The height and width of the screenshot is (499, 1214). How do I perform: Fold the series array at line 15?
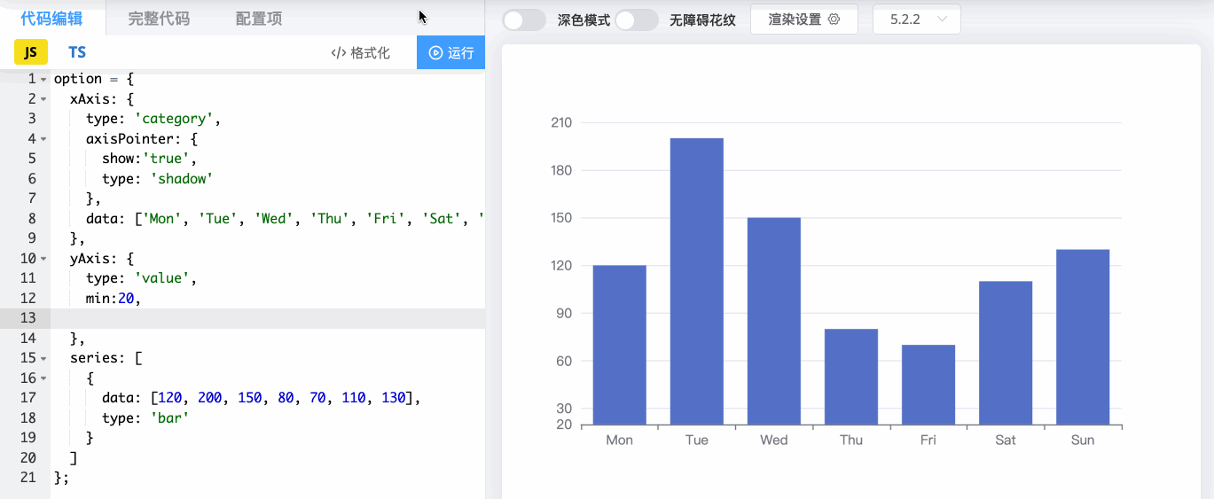point(43,358)
